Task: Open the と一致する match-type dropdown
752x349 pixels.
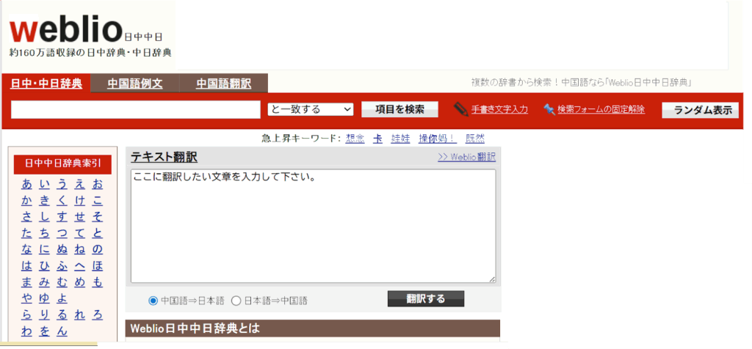Action: point(311,110)
